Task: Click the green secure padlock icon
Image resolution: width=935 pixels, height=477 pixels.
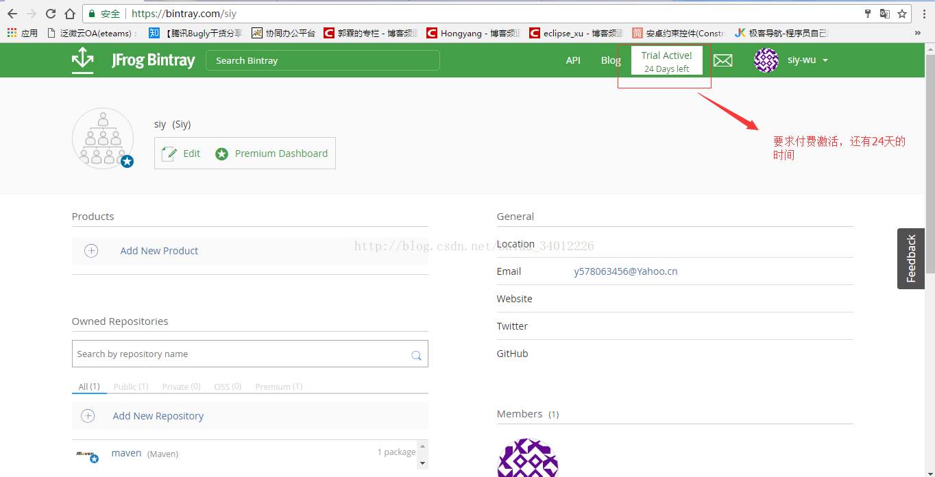Action: pyautogui.click(x=92, y=14)
